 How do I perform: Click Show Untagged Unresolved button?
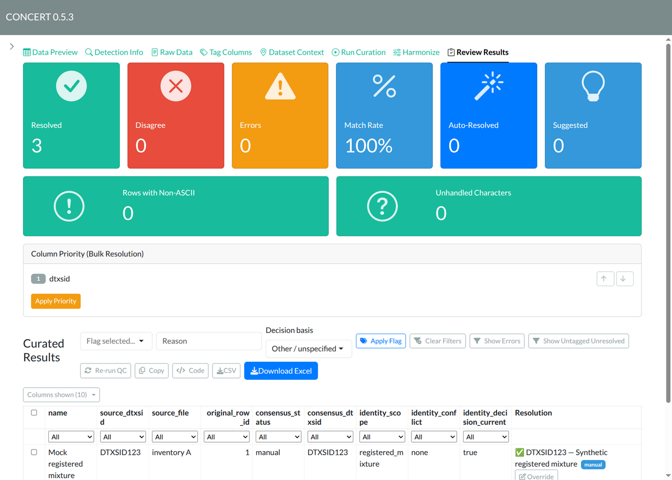pyautogui.click(x=579, y=341)
